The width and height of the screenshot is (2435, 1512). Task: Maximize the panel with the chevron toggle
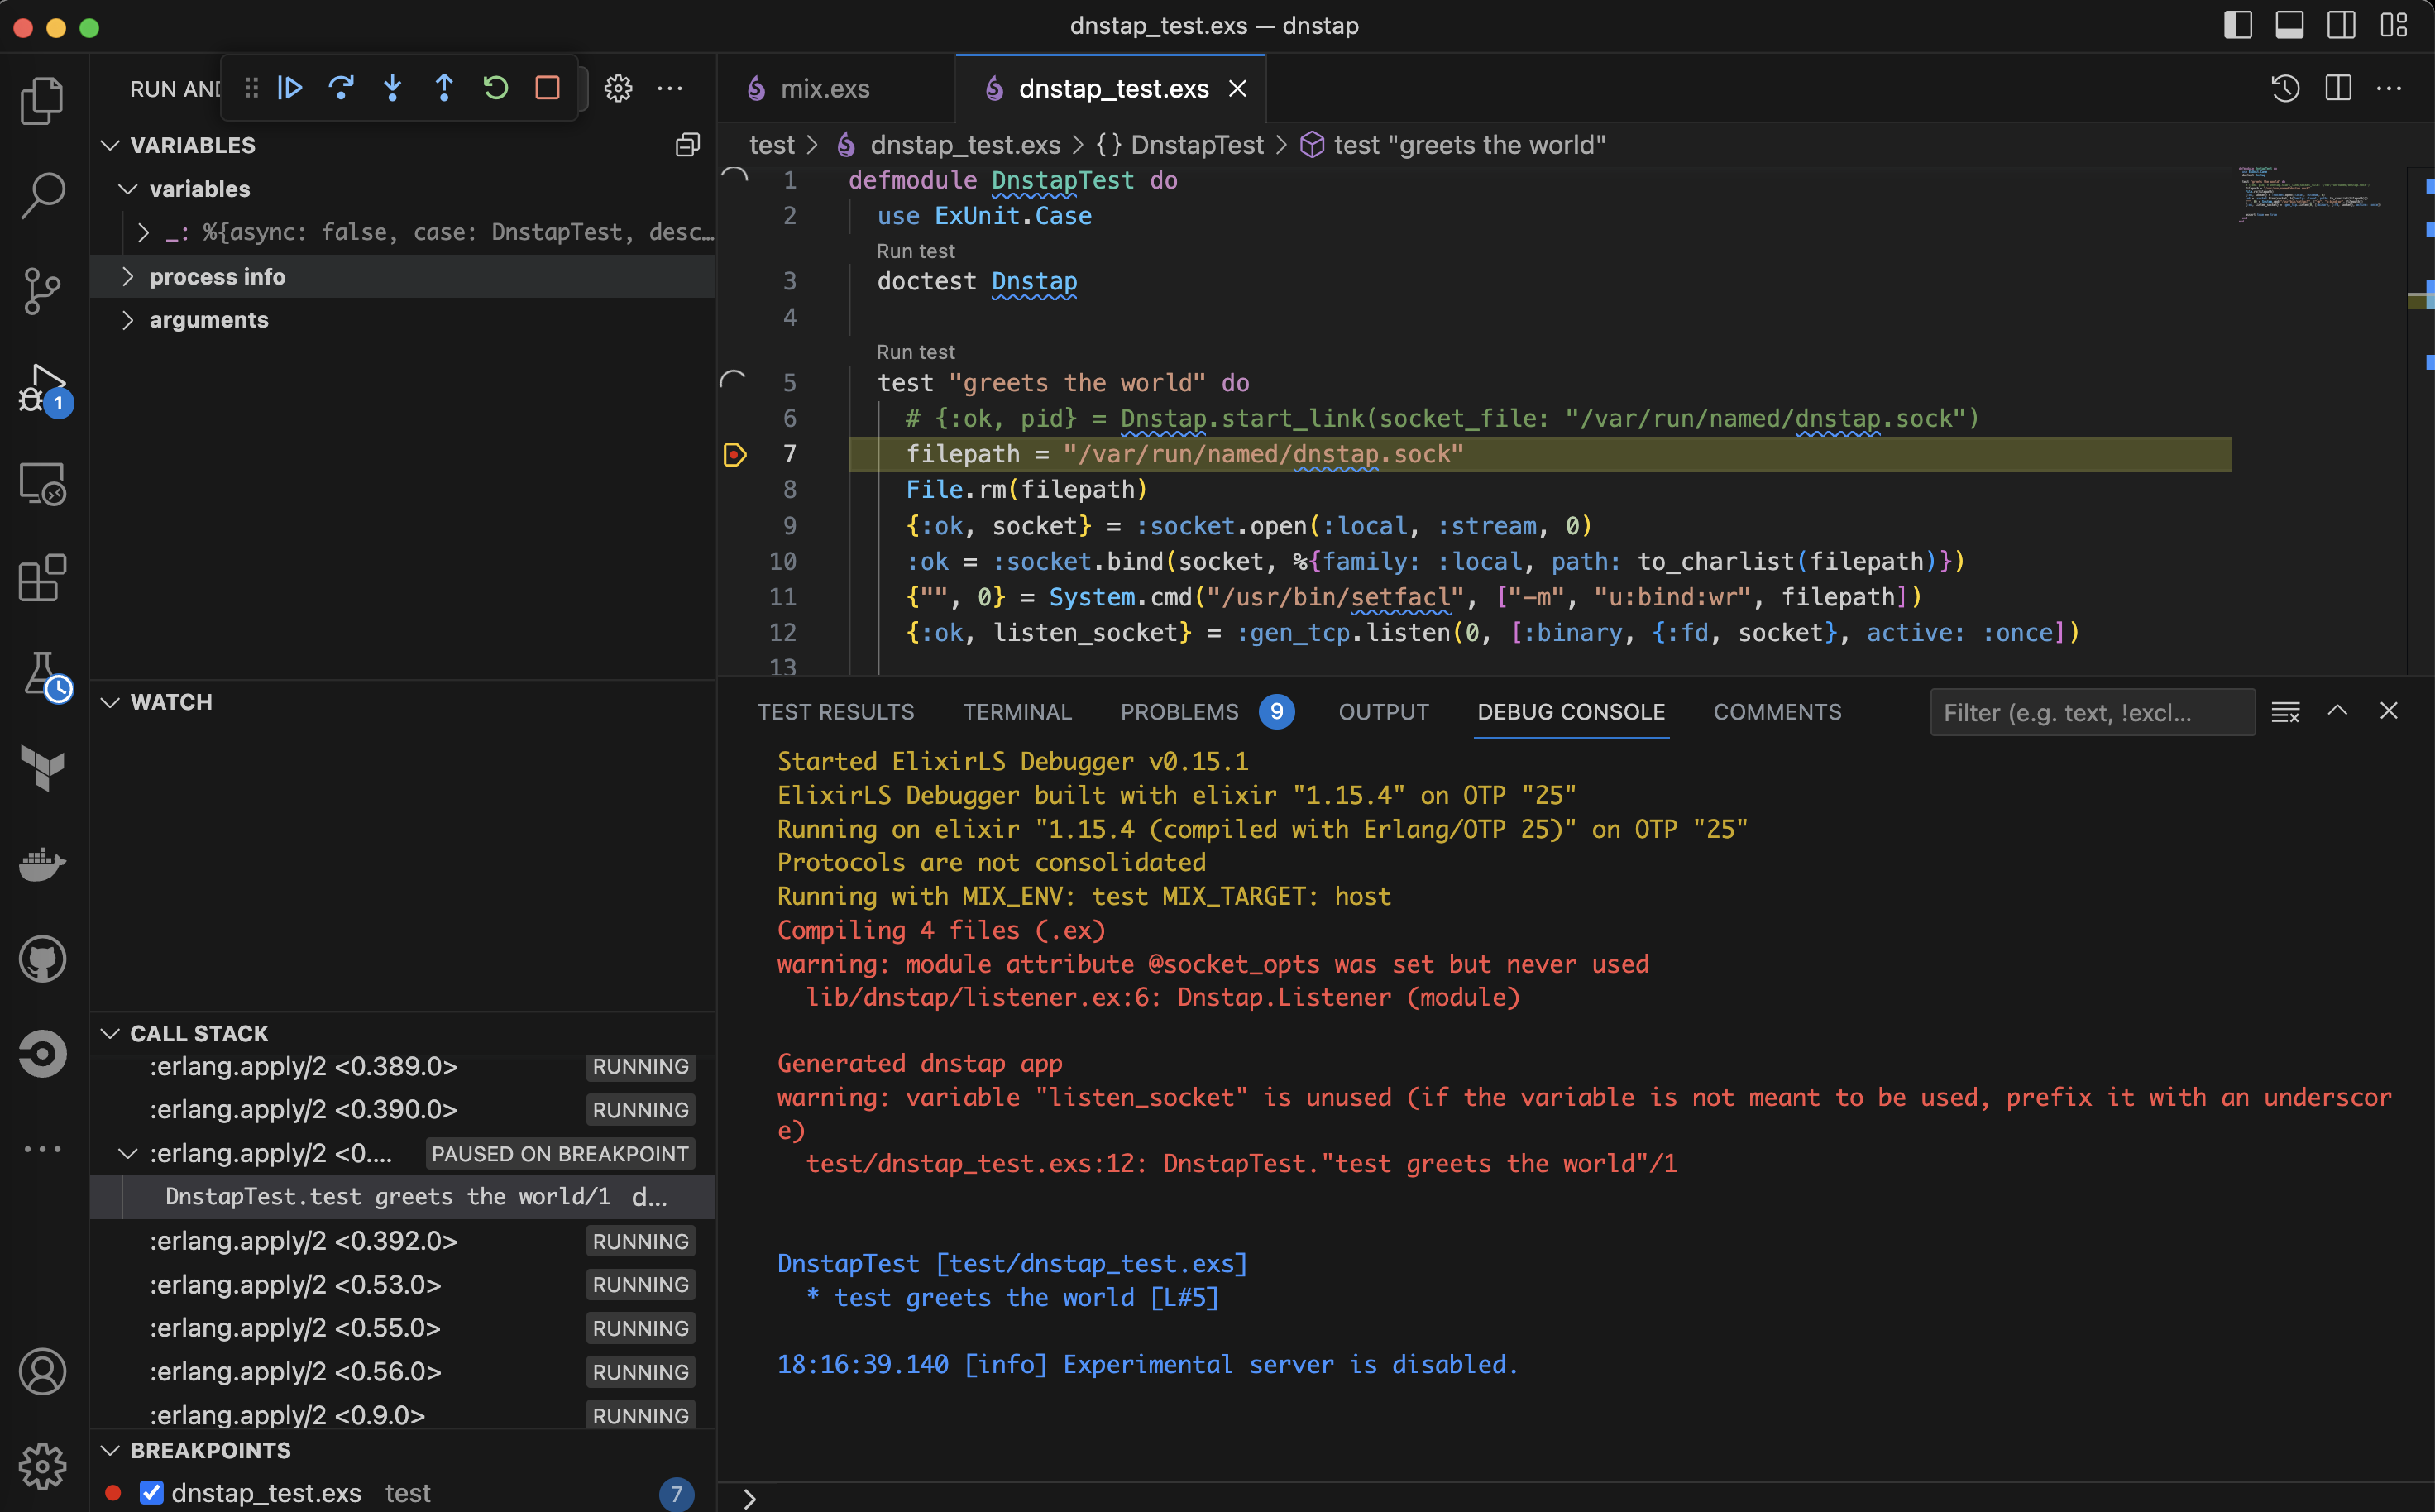(x=2338, y=712)
